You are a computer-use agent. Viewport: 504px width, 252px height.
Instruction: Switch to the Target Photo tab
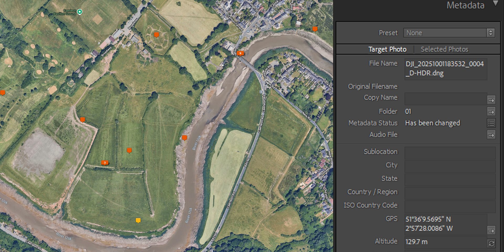[x=387, y=49]
